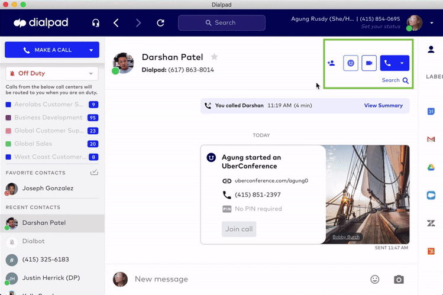The image size is (443, 295).
Task: Click the user avatar in top bar
Action: tap(414, 23)
